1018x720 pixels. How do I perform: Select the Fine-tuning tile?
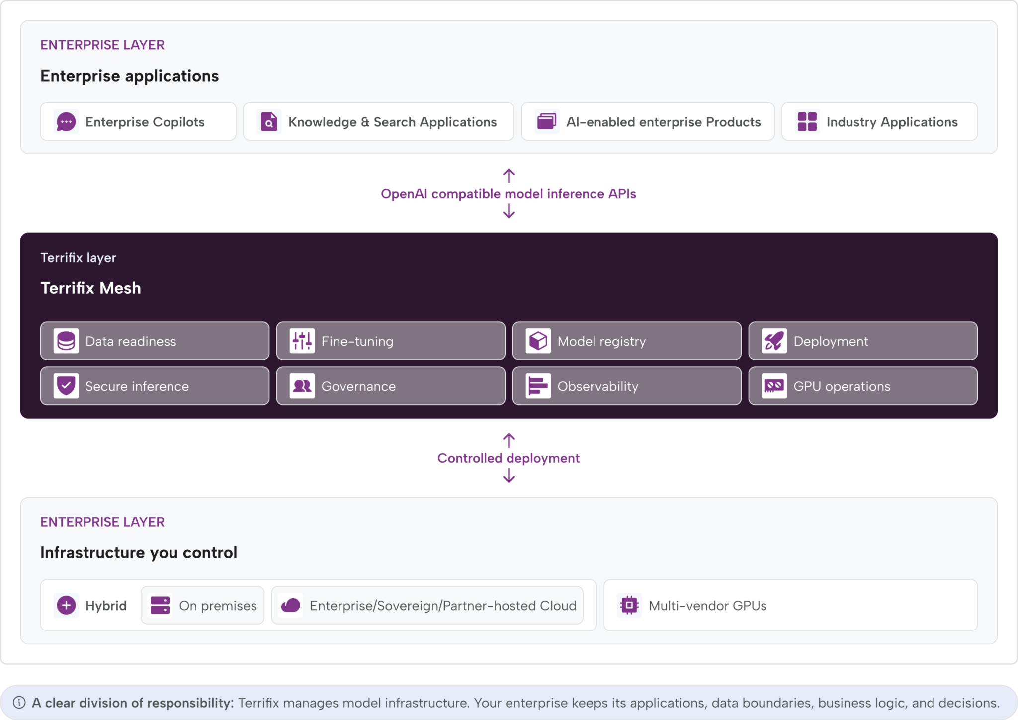pyautogui.click(x=391, y=341)
